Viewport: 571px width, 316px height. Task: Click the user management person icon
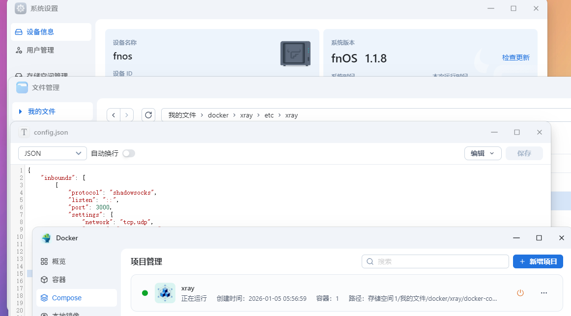click(x=19, y=50)
